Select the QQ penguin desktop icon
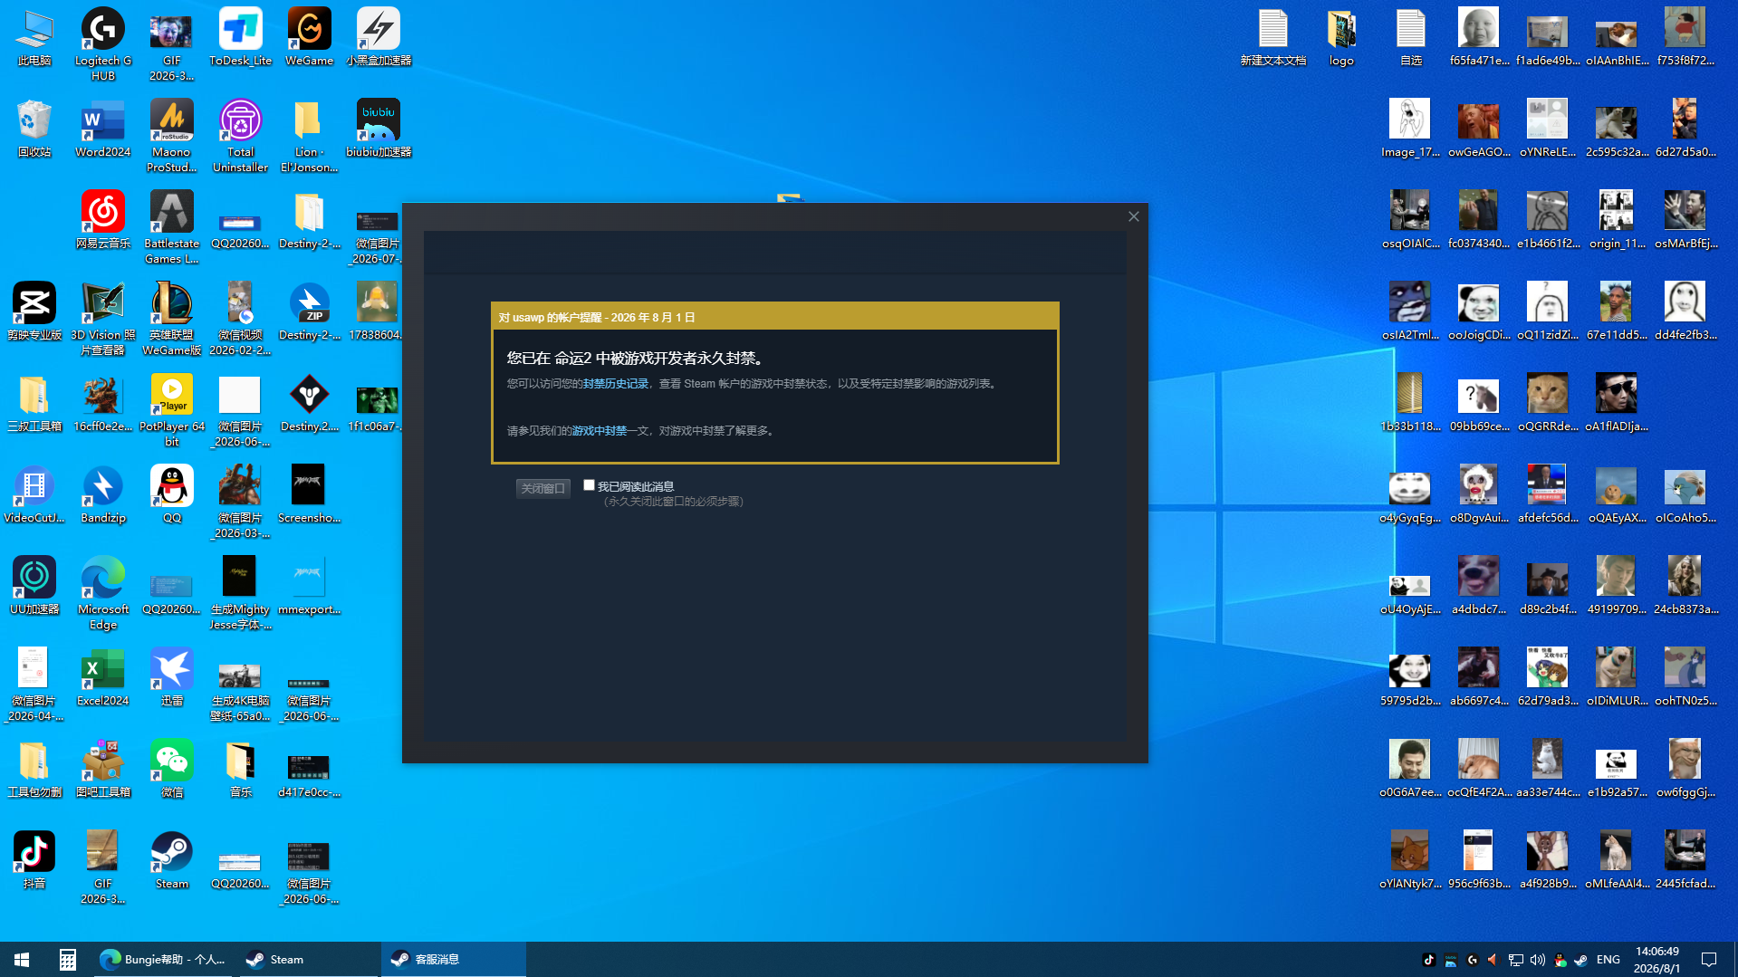Screen dimensions: 1738x977 pos(172,495)
